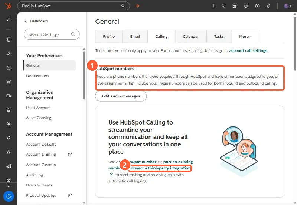Select the Calling tab
This screenshot has height=205, width=297.
(161, 36)
